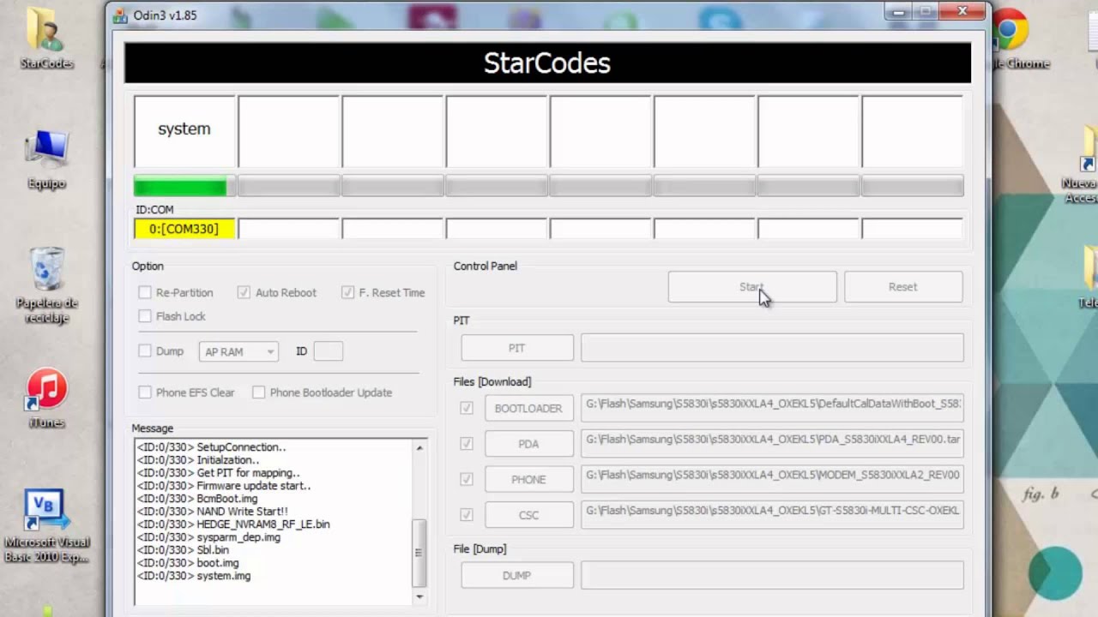
Task: Close the Odin3 window
Action: pos(962,11)
